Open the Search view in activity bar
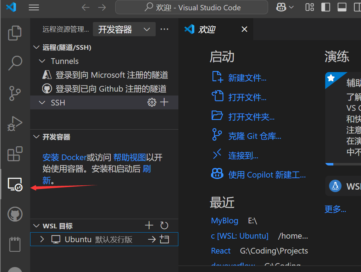The height and width of the screenshot is (272, 361). pyautogui.click(x=15, y=63)
